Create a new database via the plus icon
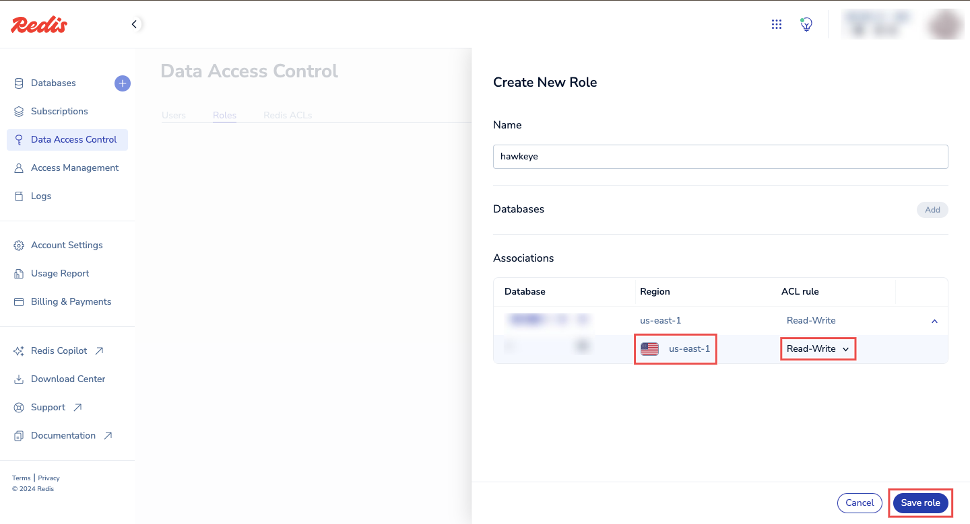 pos(122,83)
